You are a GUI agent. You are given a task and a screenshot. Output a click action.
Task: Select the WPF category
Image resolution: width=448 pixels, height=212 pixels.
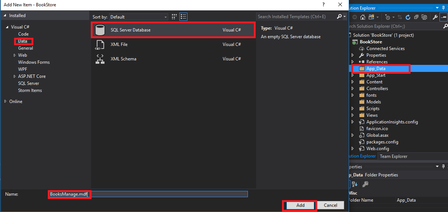click(x=23, y=69)
